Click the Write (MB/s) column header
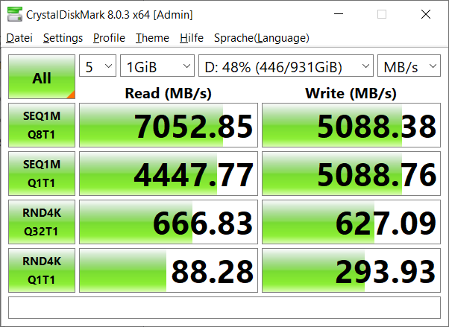Image resolution: width=449 pixels, height=327 pixels. coord(351,93)
